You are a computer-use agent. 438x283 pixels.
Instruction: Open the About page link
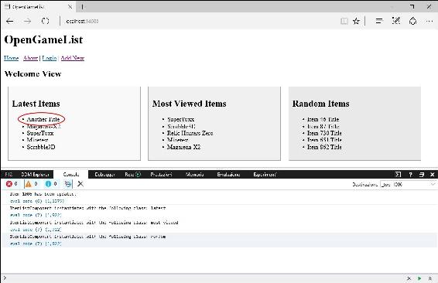30,58
